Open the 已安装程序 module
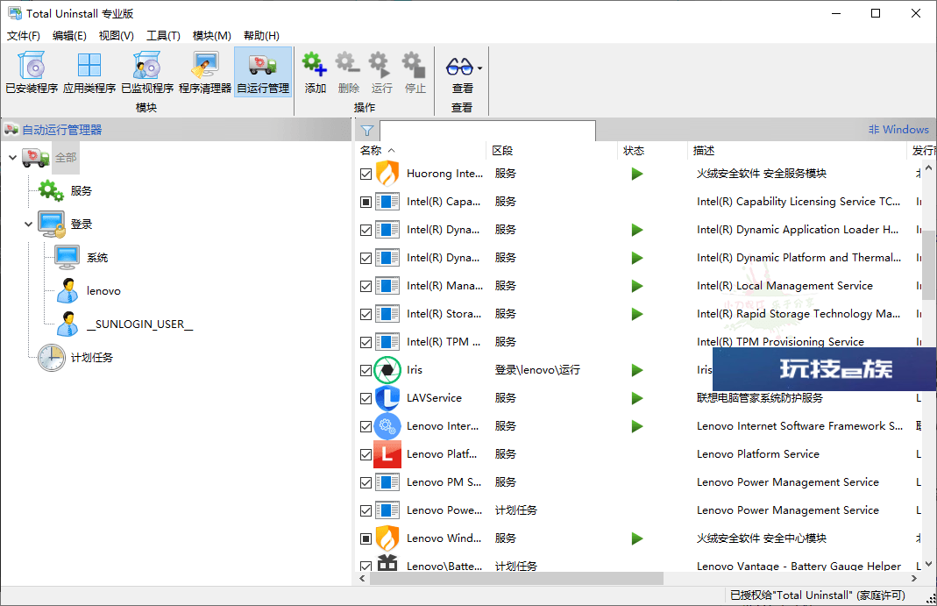Image resolution: width=937 pixels, height=606 pixels. point(32,72)
